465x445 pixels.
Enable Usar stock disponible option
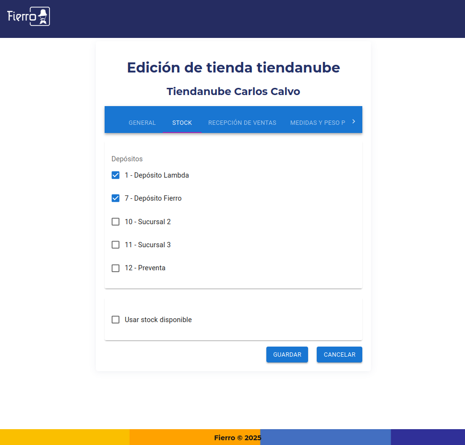point(116,320)
